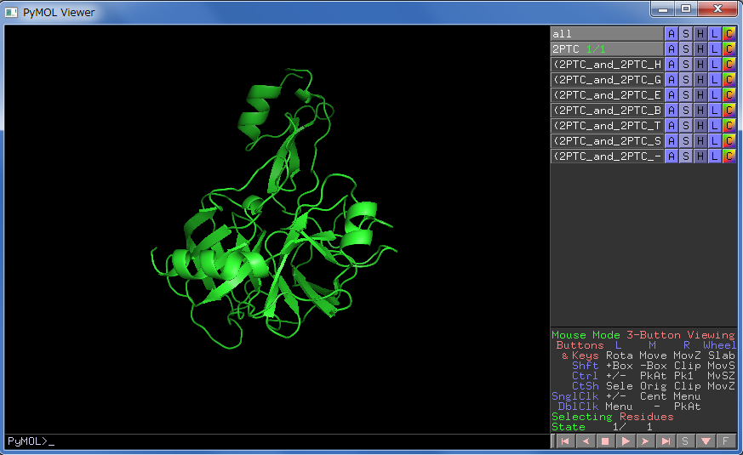
Task: Enable the 2PTC_and_2PTC_H selection
Action: click(606, 65)
